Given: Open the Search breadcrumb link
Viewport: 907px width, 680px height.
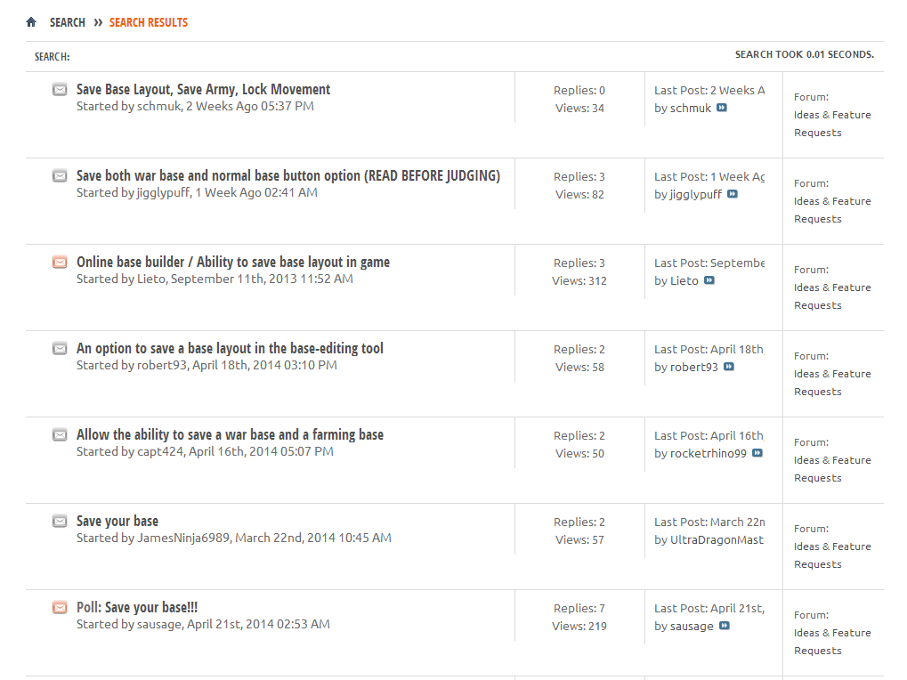Looking at the screenshot, I should tap(68, 22).
